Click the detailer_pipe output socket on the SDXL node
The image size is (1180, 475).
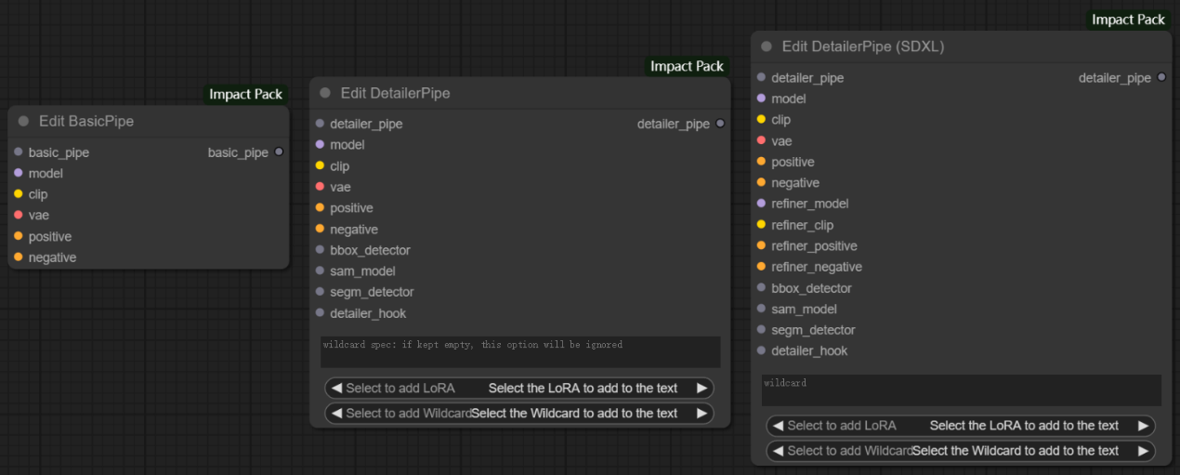(x=1161, y=77)
